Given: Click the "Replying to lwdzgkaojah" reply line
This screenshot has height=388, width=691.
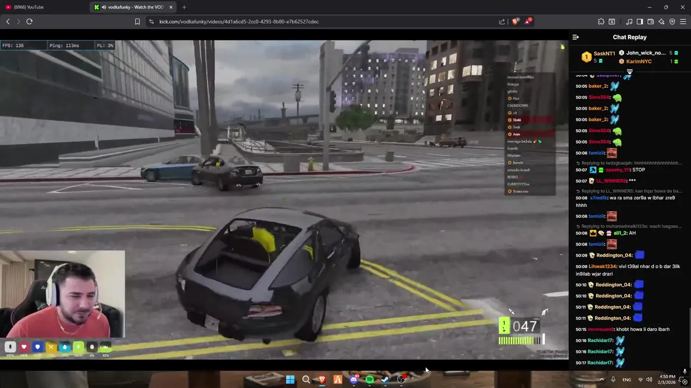Looking at the screenshot, I should point(629,163).
